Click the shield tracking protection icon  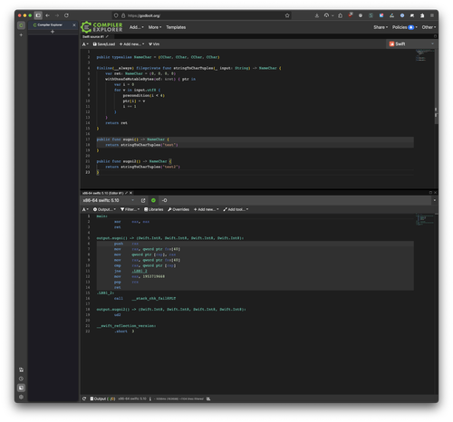click(x=116, y=15)
